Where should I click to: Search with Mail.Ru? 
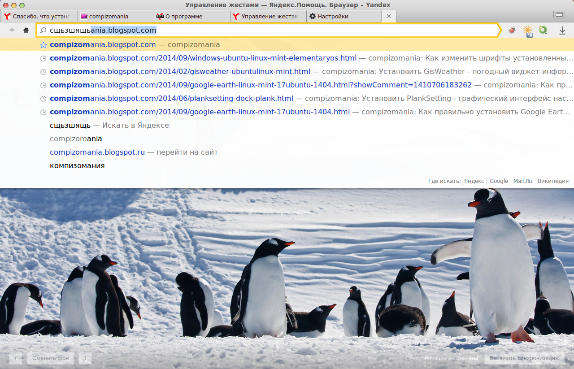tap(523, 181)
